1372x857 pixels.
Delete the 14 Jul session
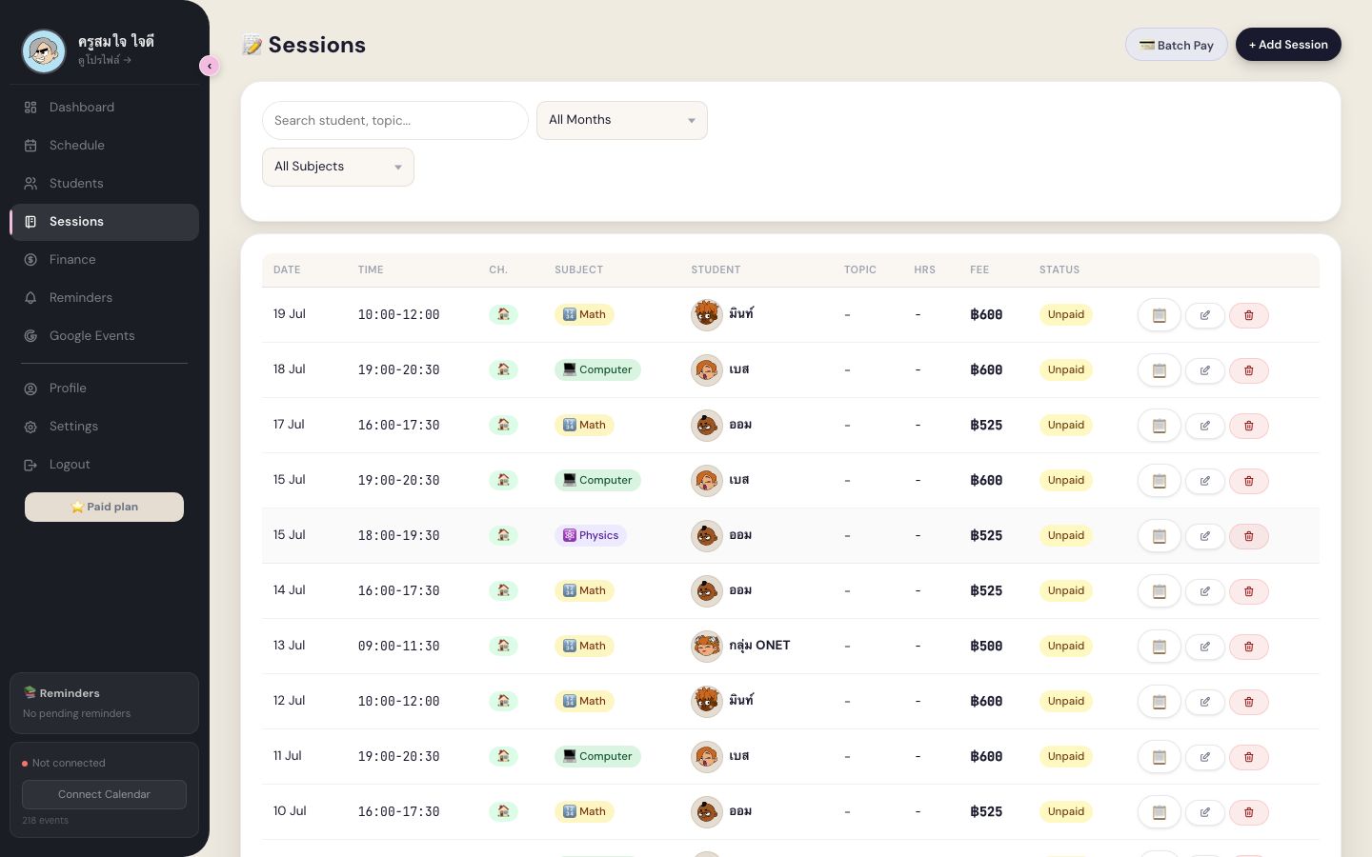pos(1248,591)
